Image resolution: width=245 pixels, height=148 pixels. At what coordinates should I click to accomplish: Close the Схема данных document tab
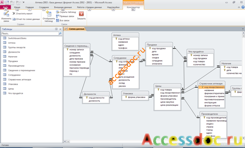click(x=243, y=29)
